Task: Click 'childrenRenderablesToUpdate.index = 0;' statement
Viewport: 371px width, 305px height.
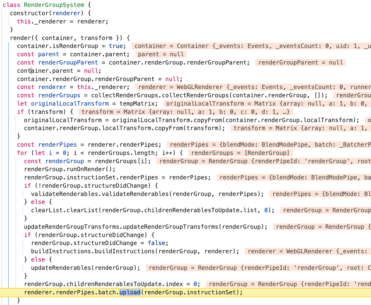Action: [x=133, y=284]
